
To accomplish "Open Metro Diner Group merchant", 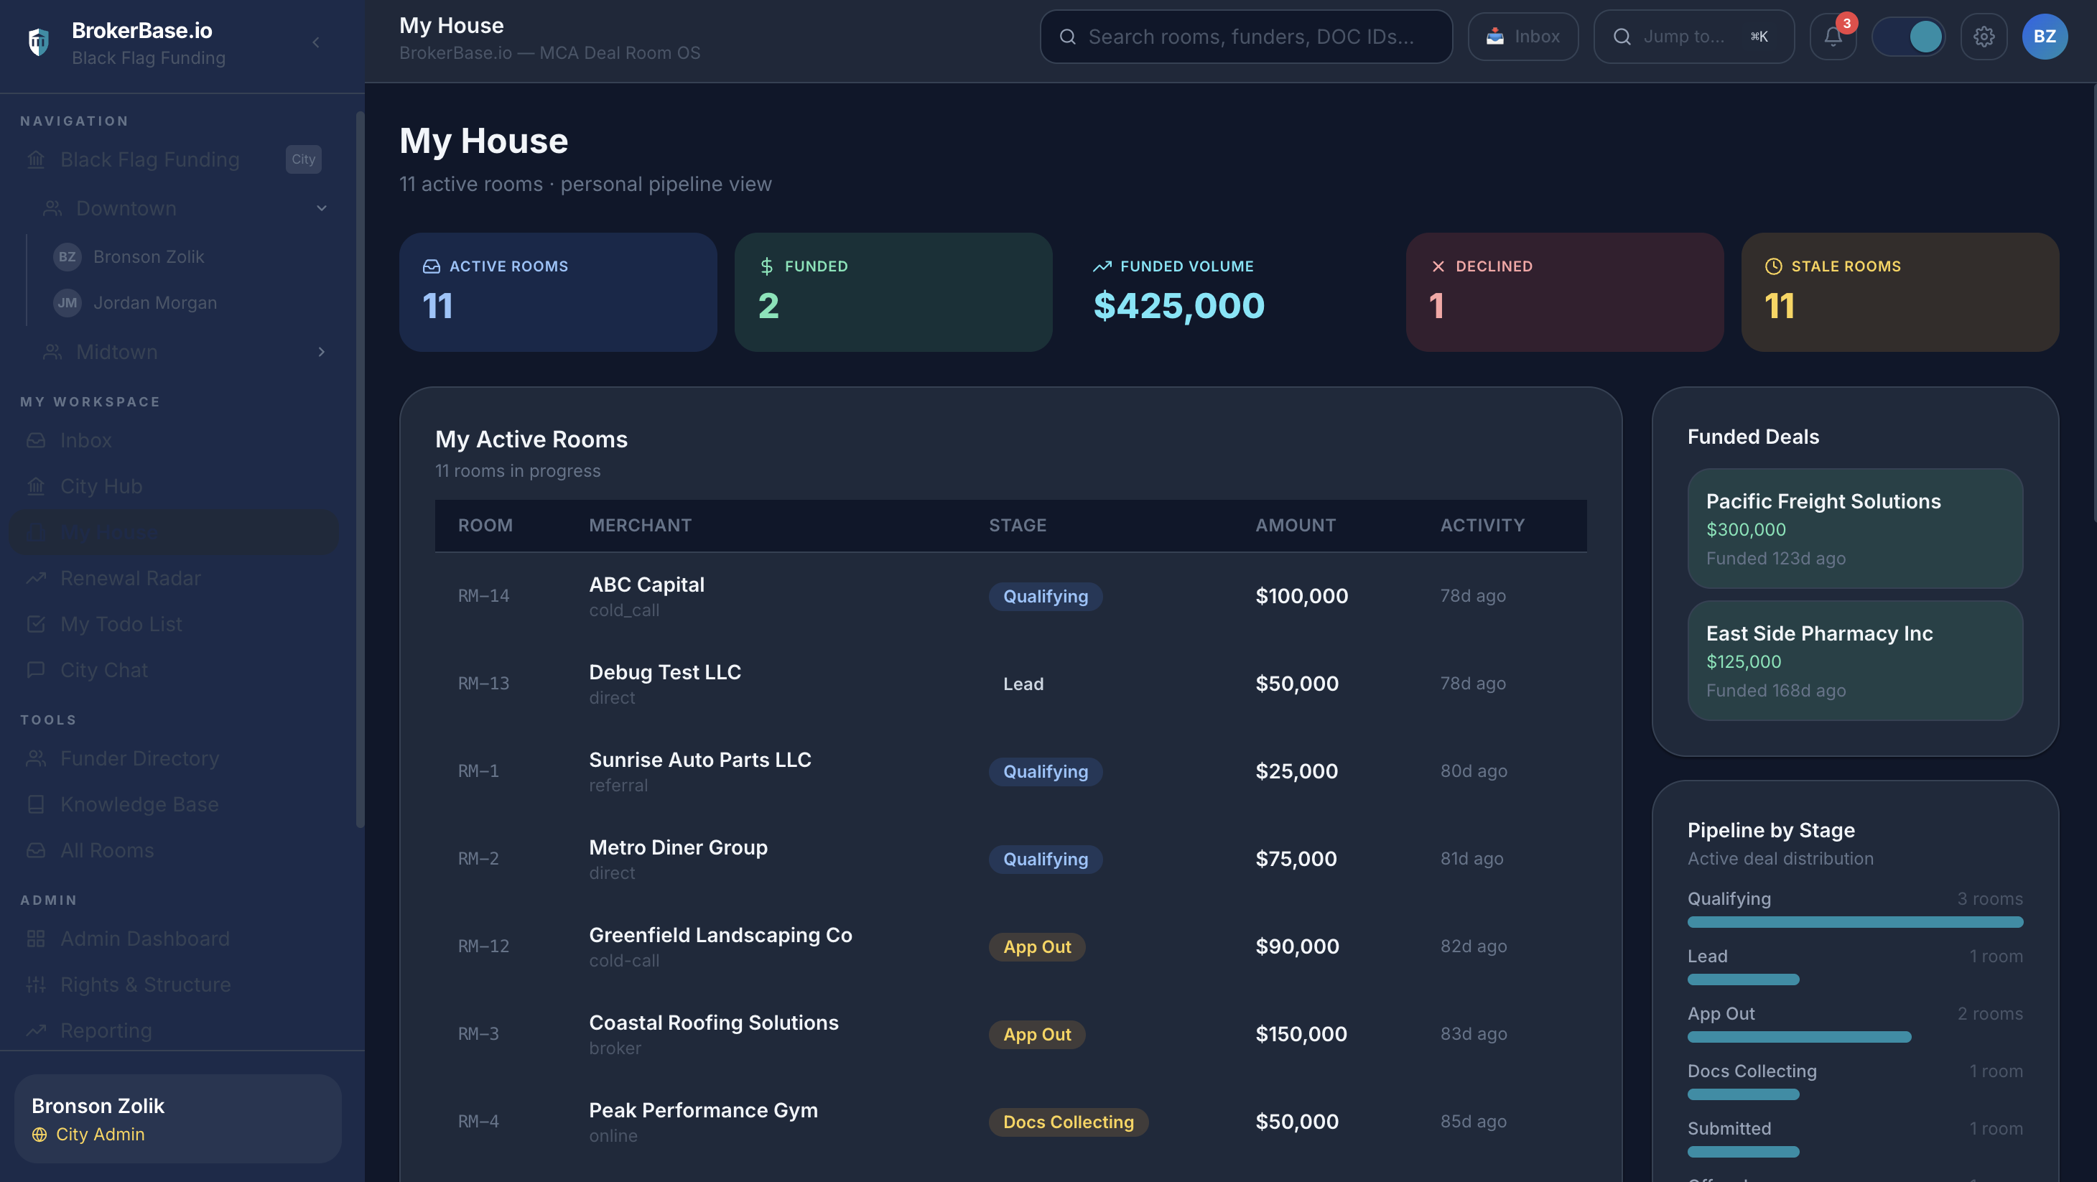I will pos(678,847).
